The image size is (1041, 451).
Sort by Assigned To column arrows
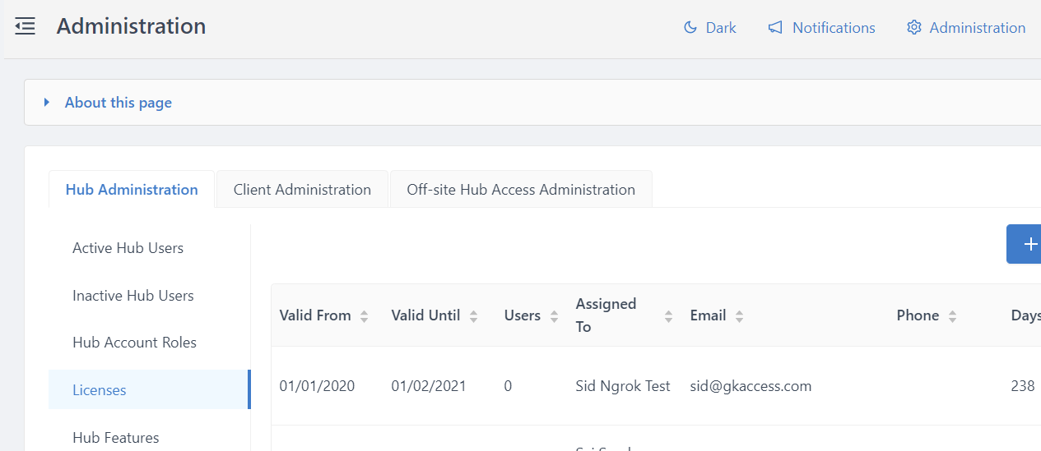[668, 316]
